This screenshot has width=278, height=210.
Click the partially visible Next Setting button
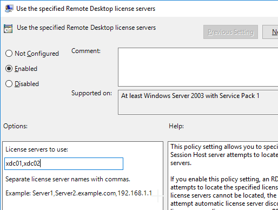[270, 32]
